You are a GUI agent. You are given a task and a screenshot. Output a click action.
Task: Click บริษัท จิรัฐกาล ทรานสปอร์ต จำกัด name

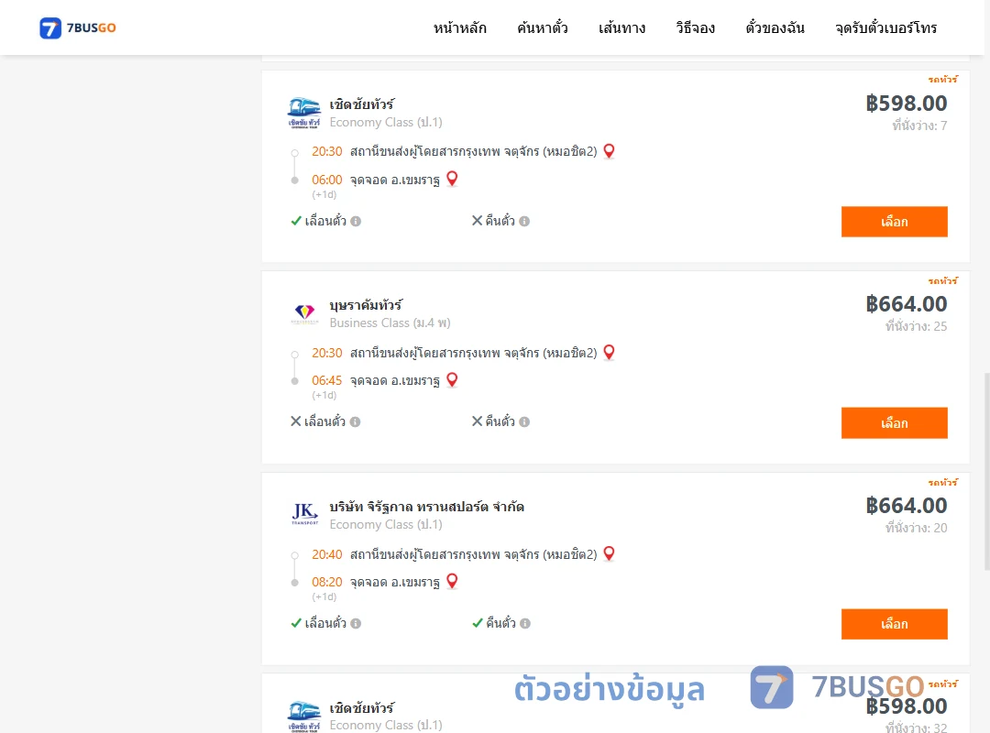tap(427, 507)
